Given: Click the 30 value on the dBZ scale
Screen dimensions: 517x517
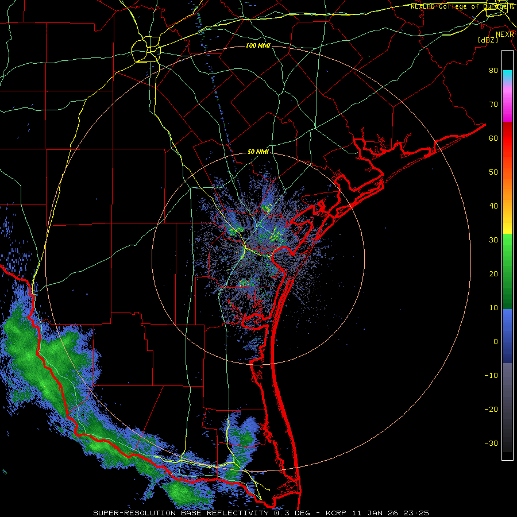Looking at the screenshot, I should (x=493, y=240).
